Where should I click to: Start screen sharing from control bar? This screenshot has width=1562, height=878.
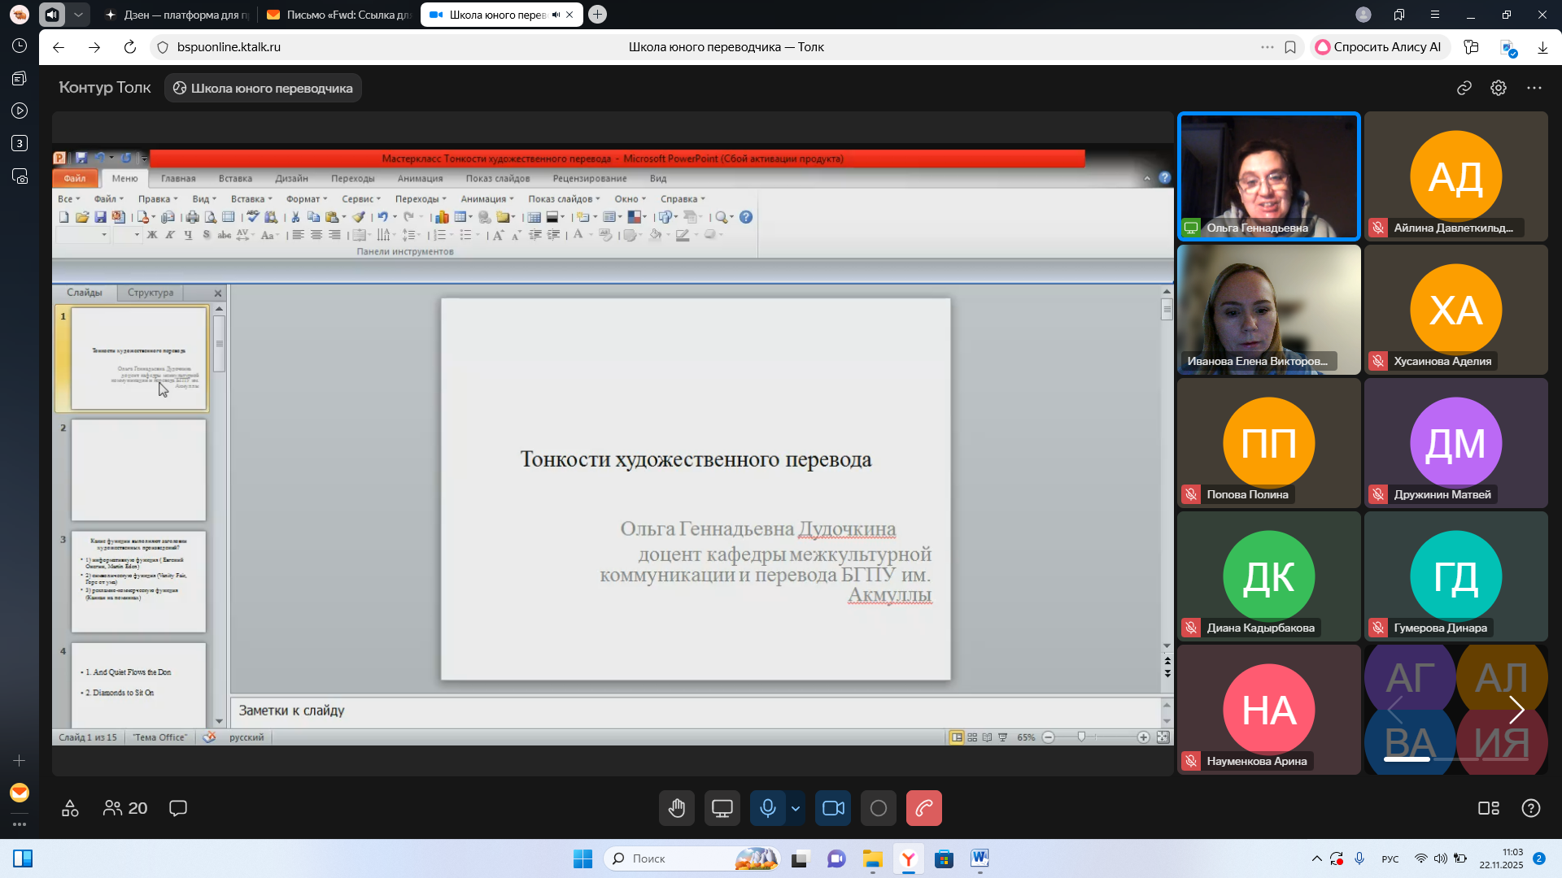tap(722, 808)
